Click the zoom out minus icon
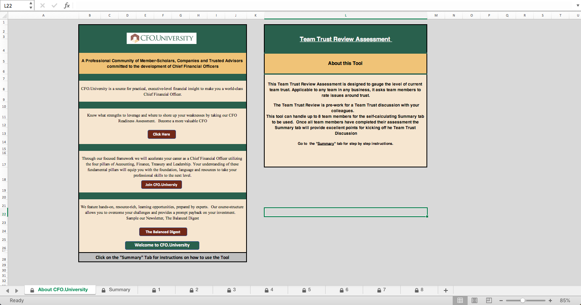This screenshot has width=581, height=305. tap(501, 301)
